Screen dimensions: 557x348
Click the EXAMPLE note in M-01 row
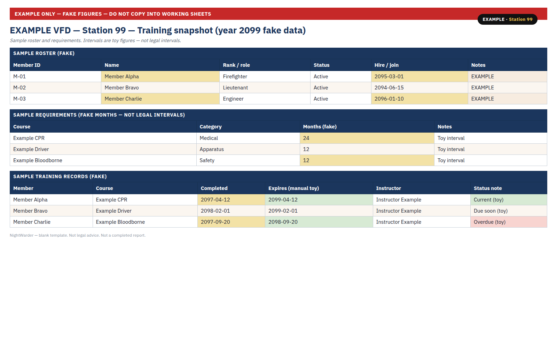[508, 77]
